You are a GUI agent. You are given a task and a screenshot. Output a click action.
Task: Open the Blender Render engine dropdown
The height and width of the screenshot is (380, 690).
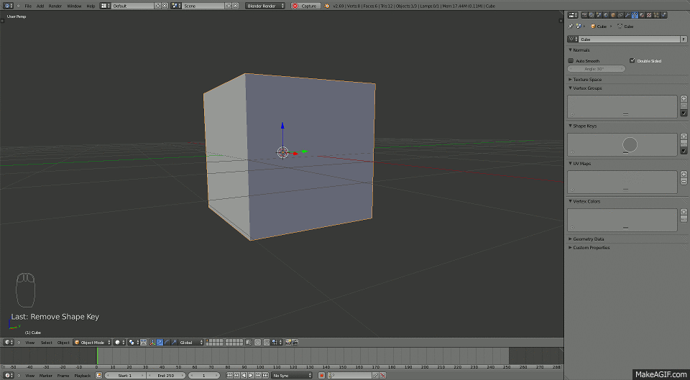(x=264, y=6)
